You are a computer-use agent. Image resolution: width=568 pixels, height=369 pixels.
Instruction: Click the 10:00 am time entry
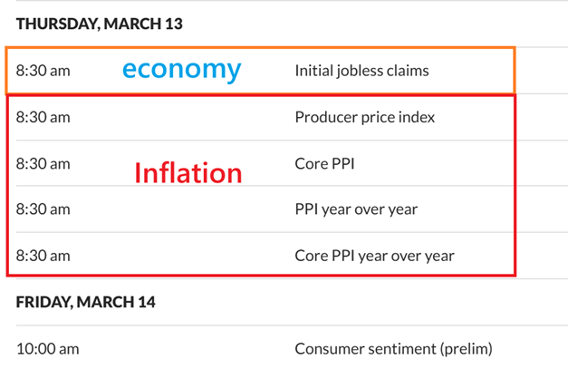pos(47,348)
